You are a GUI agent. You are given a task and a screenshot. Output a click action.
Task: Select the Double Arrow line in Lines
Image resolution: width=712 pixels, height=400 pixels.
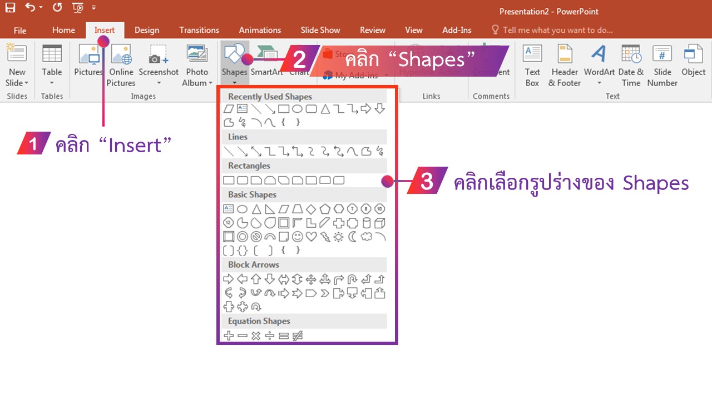click(256, 151)
